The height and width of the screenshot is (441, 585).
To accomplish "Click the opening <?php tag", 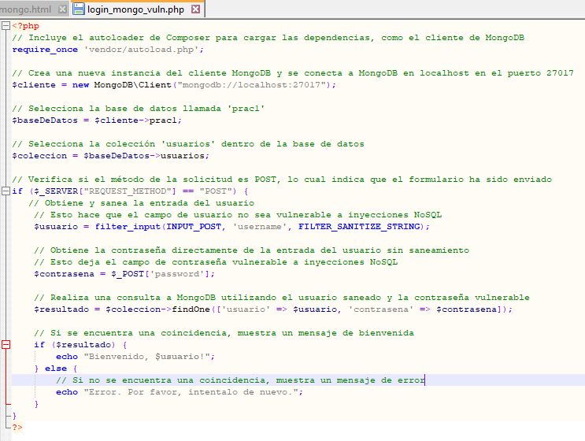I will (x=25, y=26).
